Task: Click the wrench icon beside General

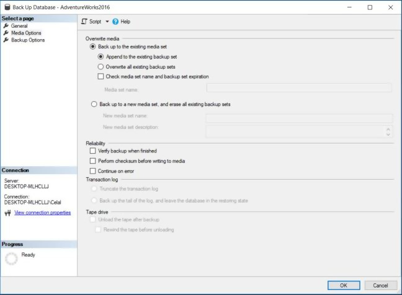Action: (6, 25)
